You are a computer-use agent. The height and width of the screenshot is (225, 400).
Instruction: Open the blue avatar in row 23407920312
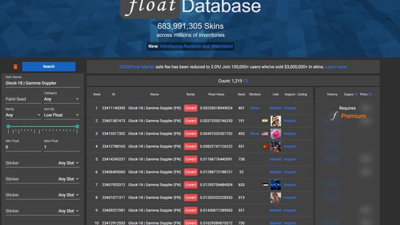coord(276,185)
